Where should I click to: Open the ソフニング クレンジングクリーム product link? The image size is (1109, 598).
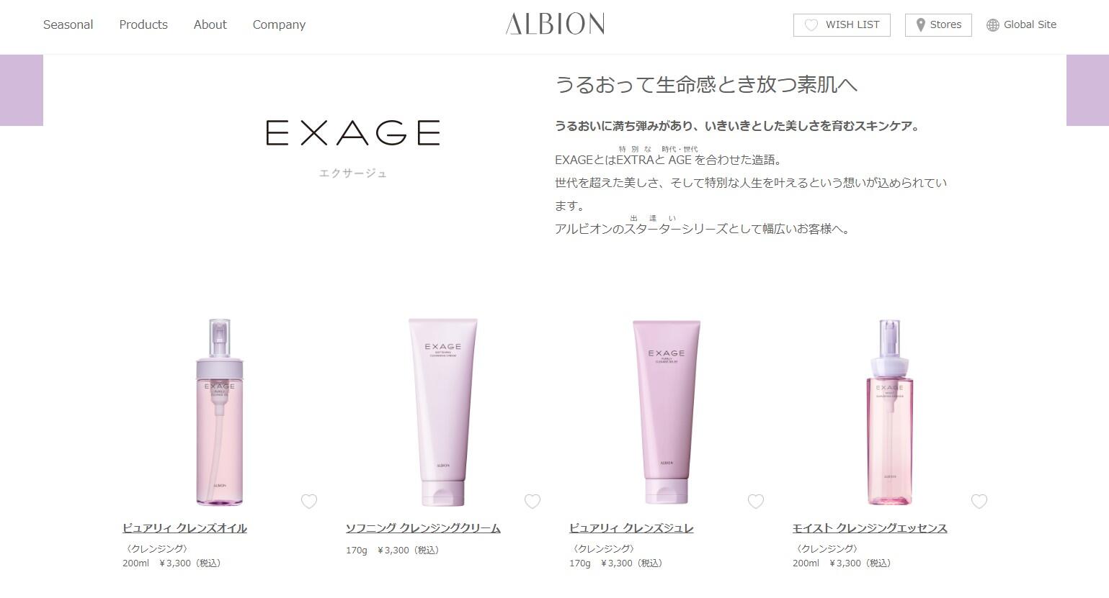point(423,528)
